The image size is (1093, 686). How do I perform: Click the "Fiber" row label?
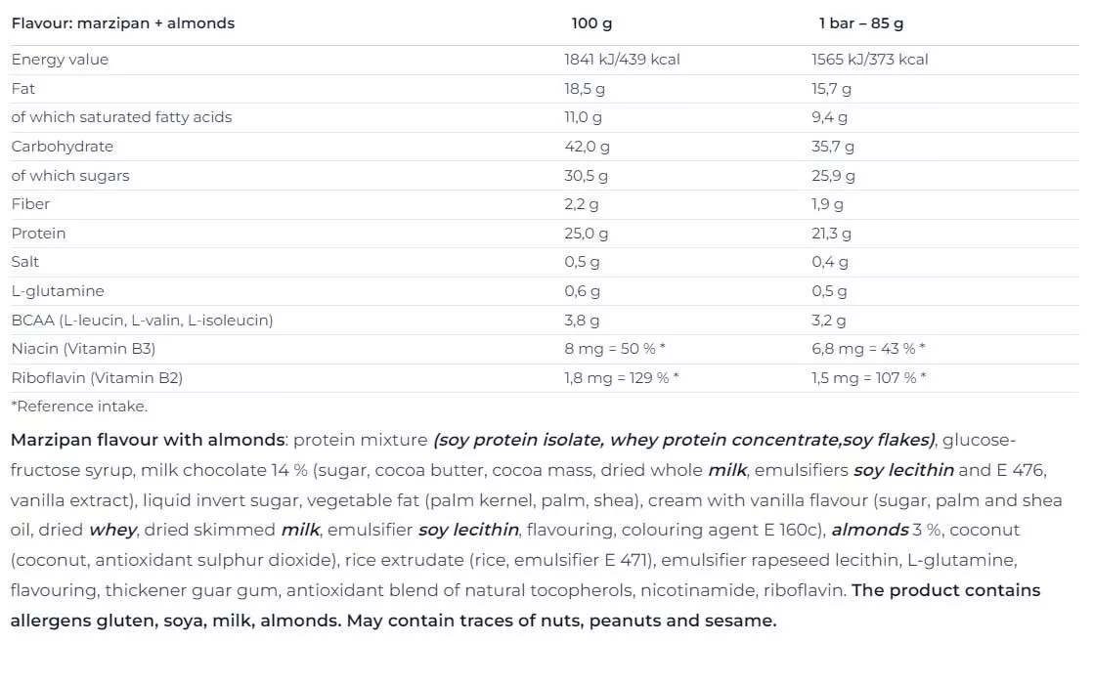pos(30,204)
